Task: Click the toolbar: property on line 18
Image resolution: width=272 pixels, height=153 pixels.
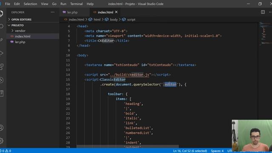Action: tap(116, 94)
